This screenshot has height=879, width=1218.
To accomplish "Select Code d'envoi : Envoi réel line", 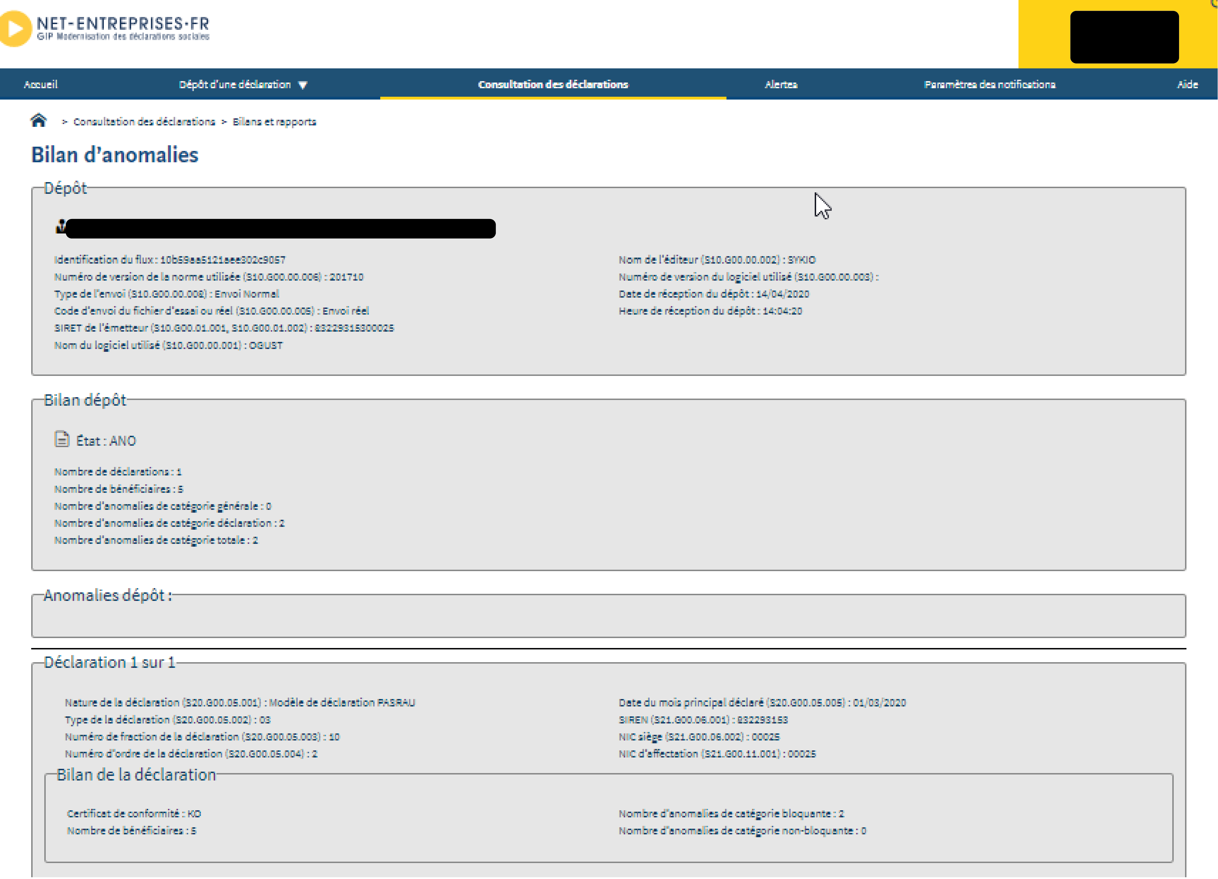I will coord(212,311).
